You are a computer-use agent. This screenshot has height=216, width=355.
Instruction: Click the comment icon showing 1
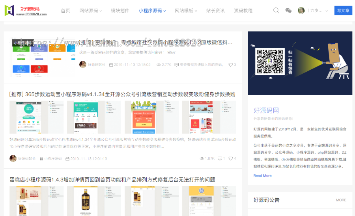(x=220, y=158)
